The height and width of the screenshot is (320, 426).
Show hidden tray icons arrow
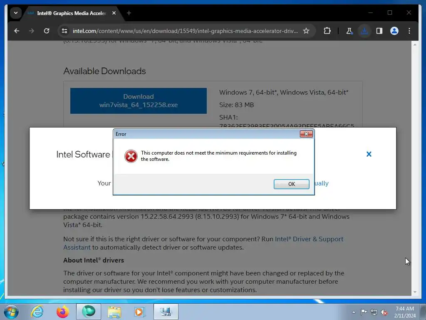coord(354,312)
